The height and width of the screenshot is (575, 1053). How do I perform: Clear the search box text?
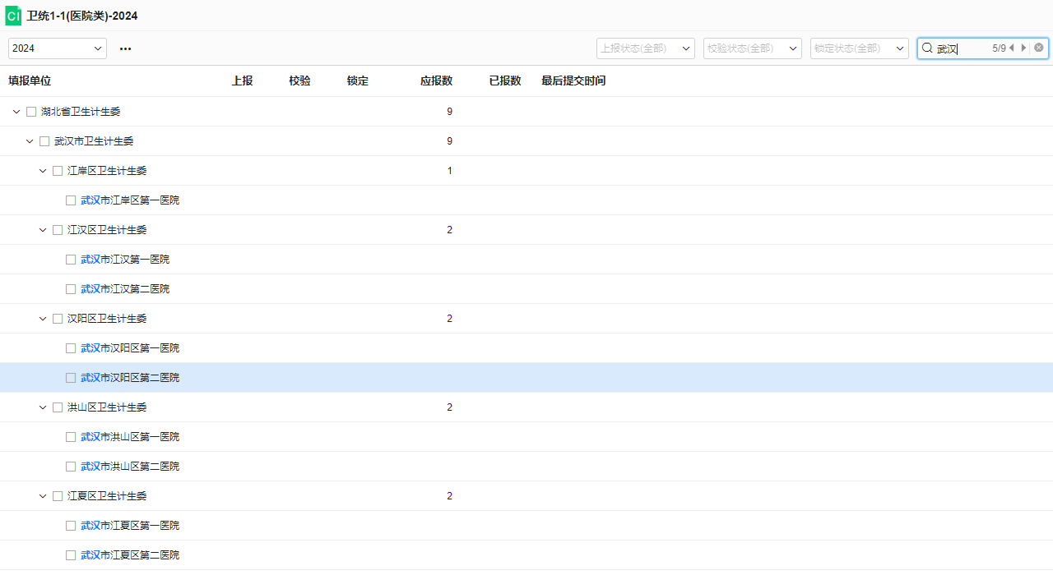(1039, 48)
